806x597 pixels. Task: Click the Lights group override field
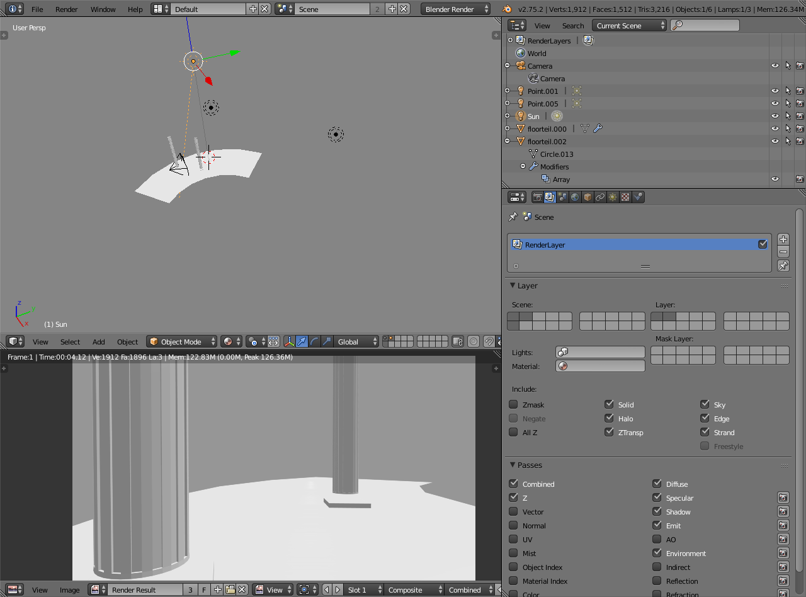click(600, 352)
